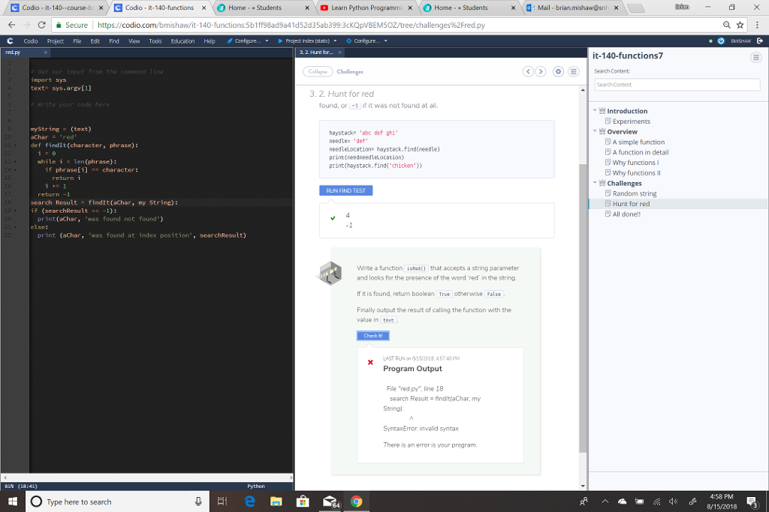This screenshot has width=769, height=512.
Task: Switch to the 3.2 Hunt for red tab
Action: click(315, 52)
